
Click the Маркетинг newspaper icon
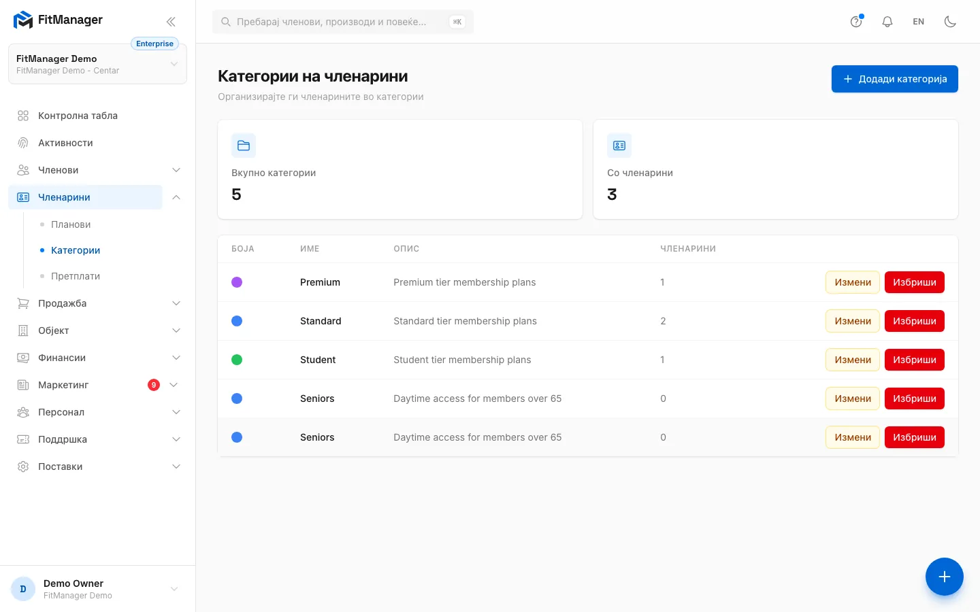point(23,385)
